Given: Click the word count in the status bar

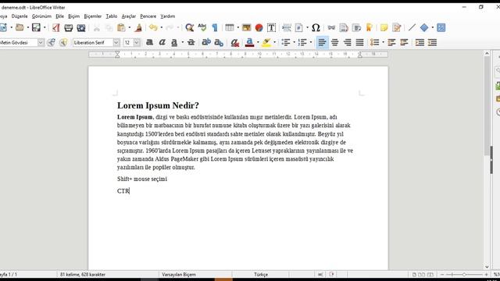Looking at the screenshot, I should tap(83, 274).
